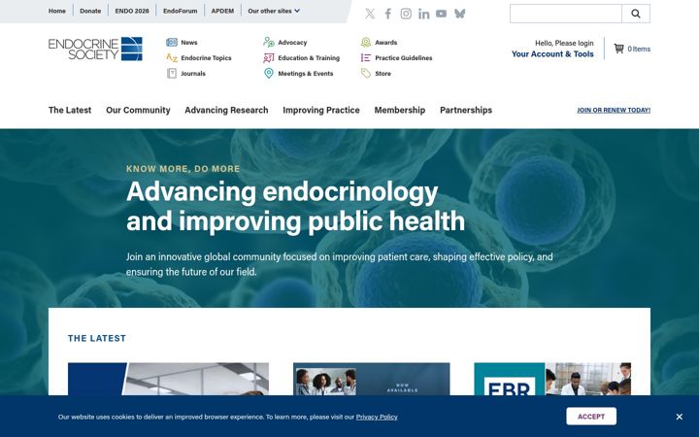Click the Store text link

tap(383, 74)
